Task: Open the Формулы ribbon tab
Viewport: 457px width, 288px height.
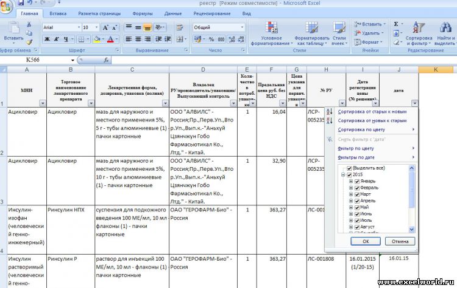Action: click(142, 13)
